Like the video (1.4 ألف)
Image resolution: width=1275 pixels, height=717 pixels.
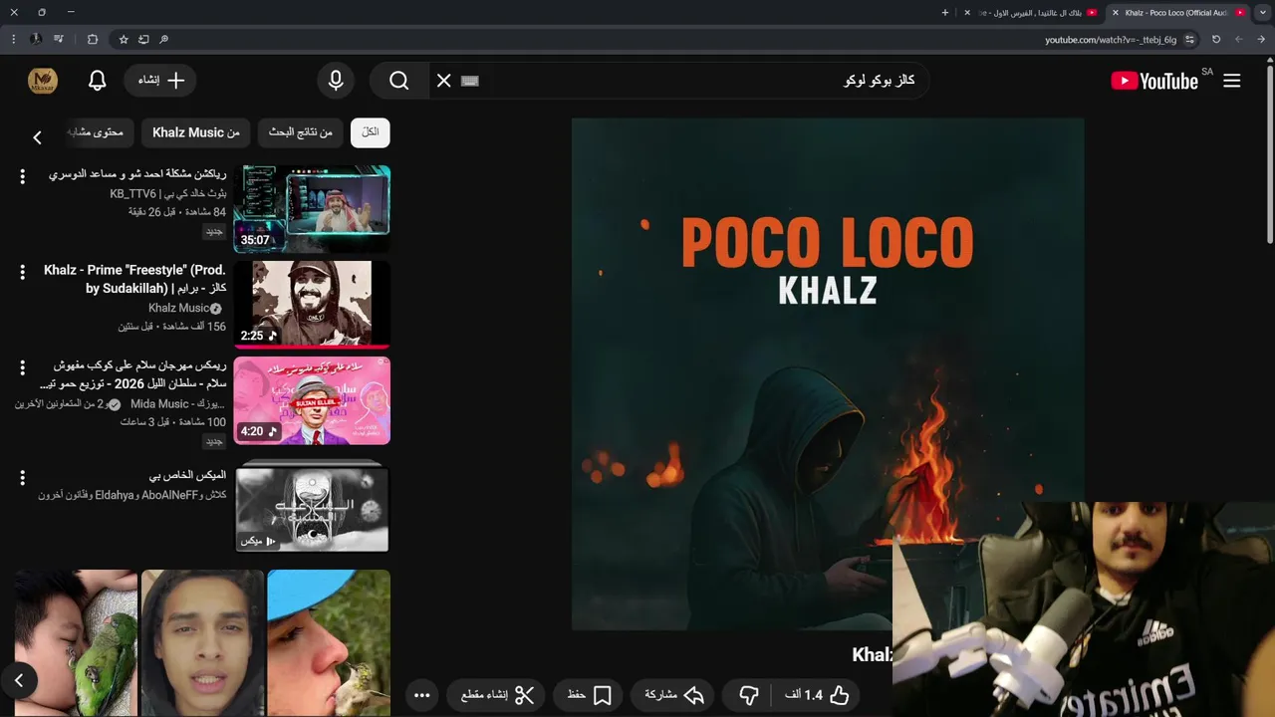[x=818, y=695]
